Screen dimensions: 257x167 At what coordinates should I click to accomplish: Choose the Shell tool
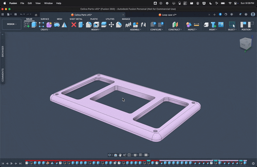[96, 25]
